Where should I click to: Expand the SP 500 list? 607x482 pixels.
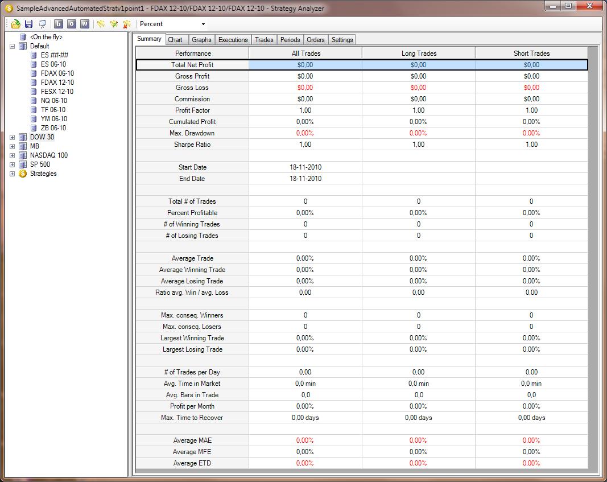(x=13, y=164)
